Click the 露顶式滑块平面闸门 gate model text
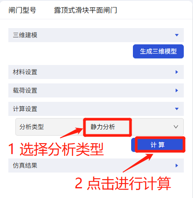 tap(86, 10)
